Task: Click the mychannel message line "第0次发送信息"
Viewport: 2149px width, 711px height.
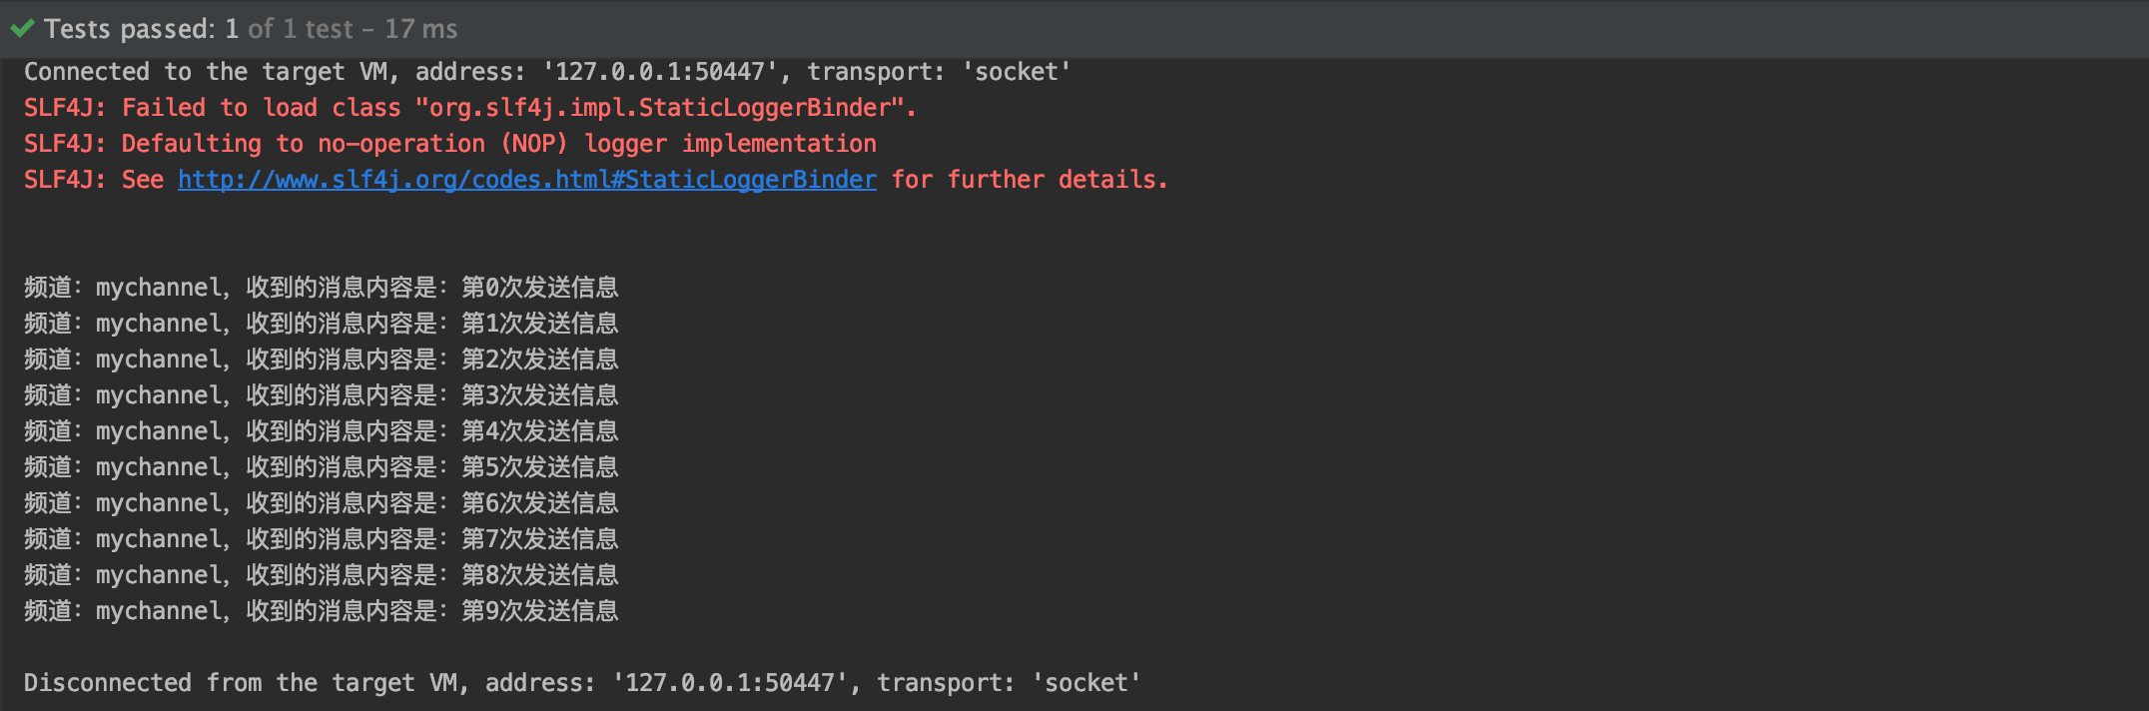Action: click(x=321, y=288)
